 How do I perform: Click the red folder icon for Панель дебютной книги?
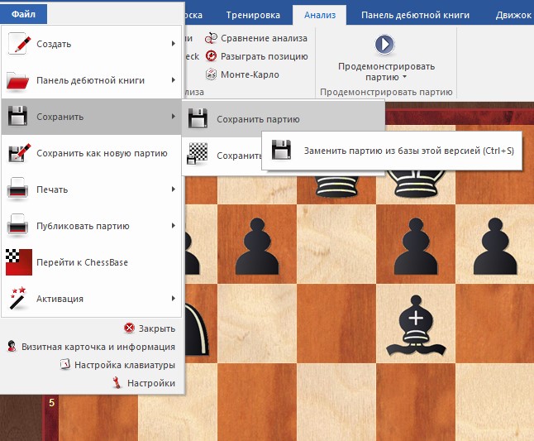18,80
